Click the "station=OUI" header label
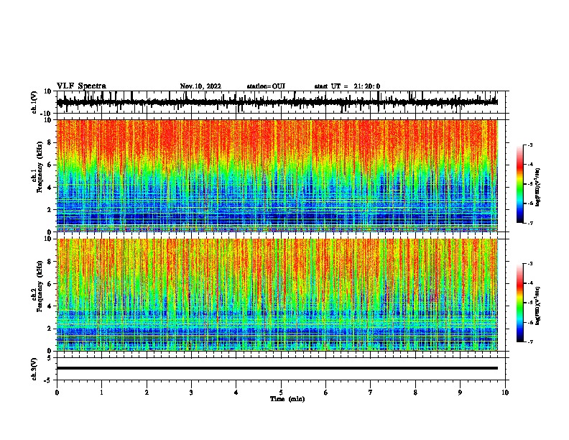Image resolution: width=569 pixels, height=440 pixels. pyautogui.click(x=266, y=86)
